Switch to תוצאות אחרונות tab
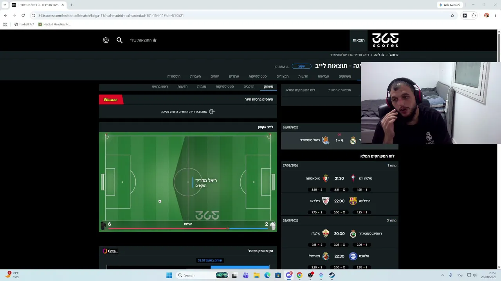501x281 pixels. point(339,90)
